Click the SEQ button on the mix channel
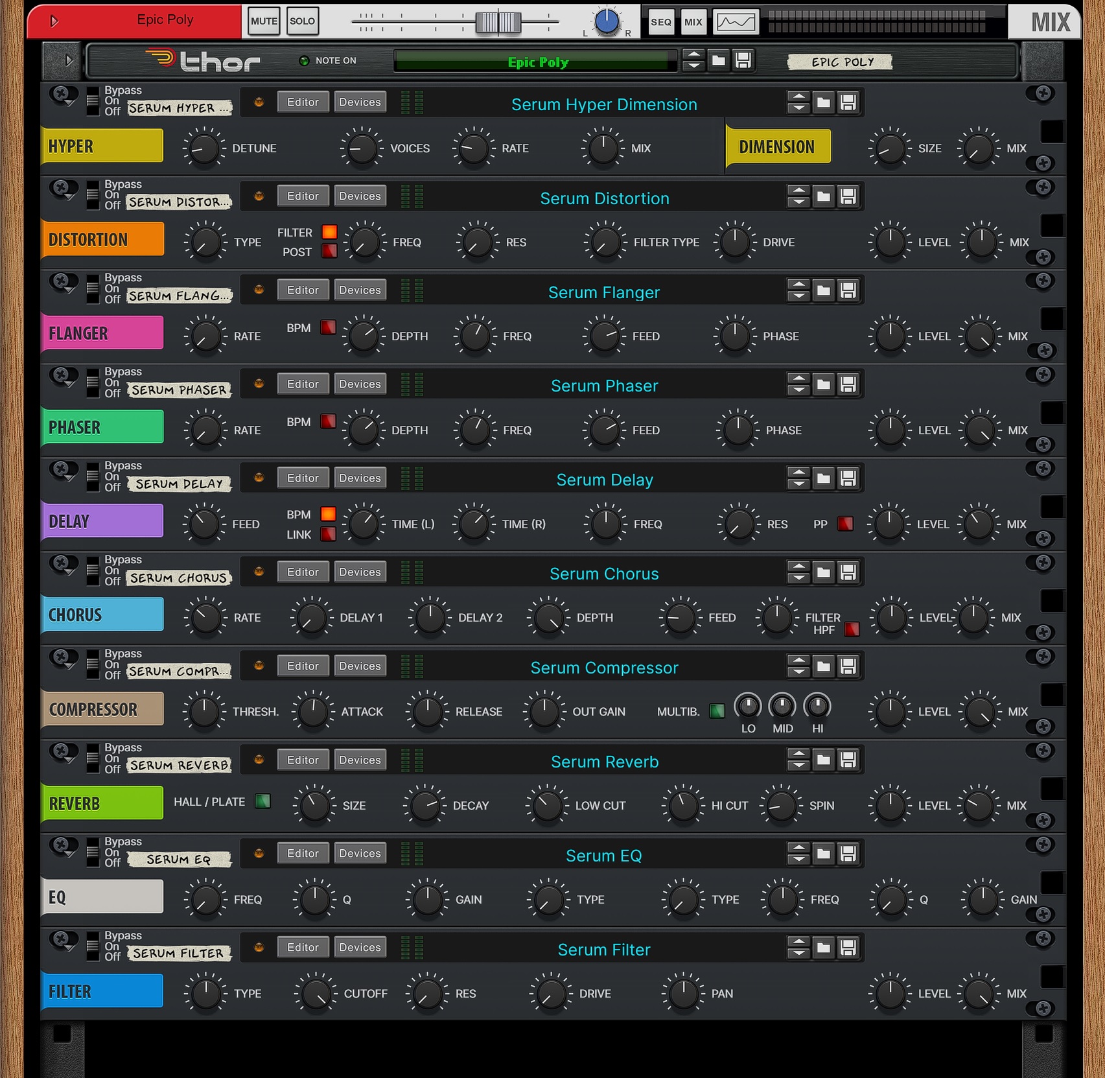This screenshot has width=1105, height=1078. point(661,22)
